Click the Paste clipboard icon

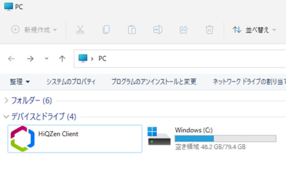click(132, 30)
